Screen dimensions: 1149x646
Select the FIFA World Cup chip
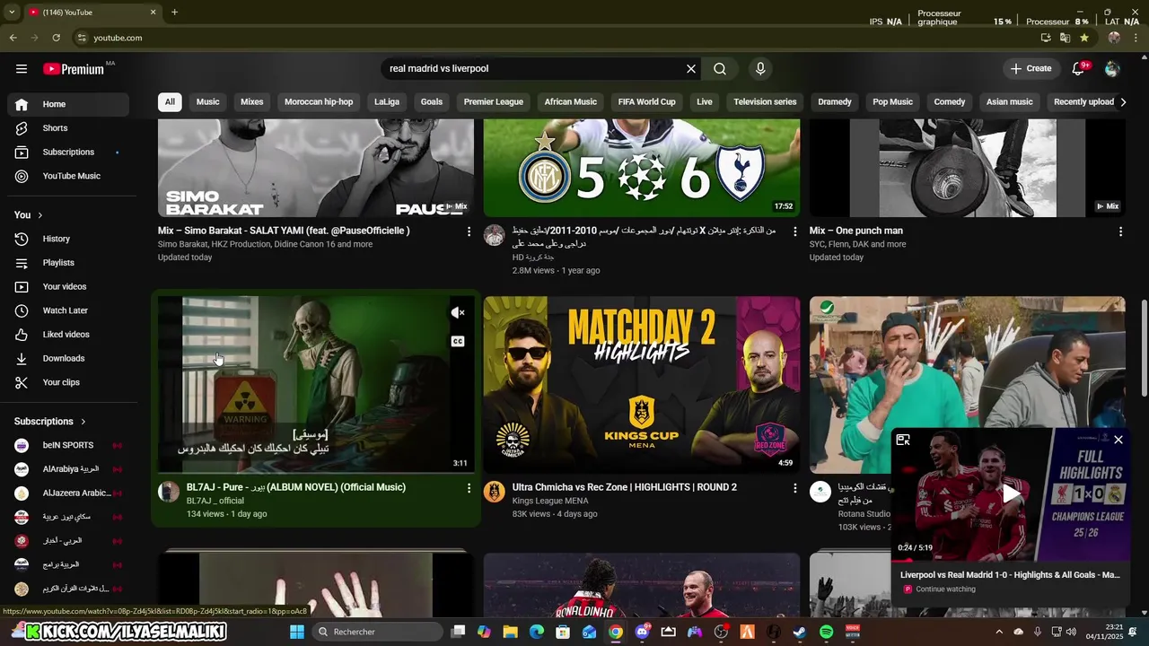click(x=646, y=102)
